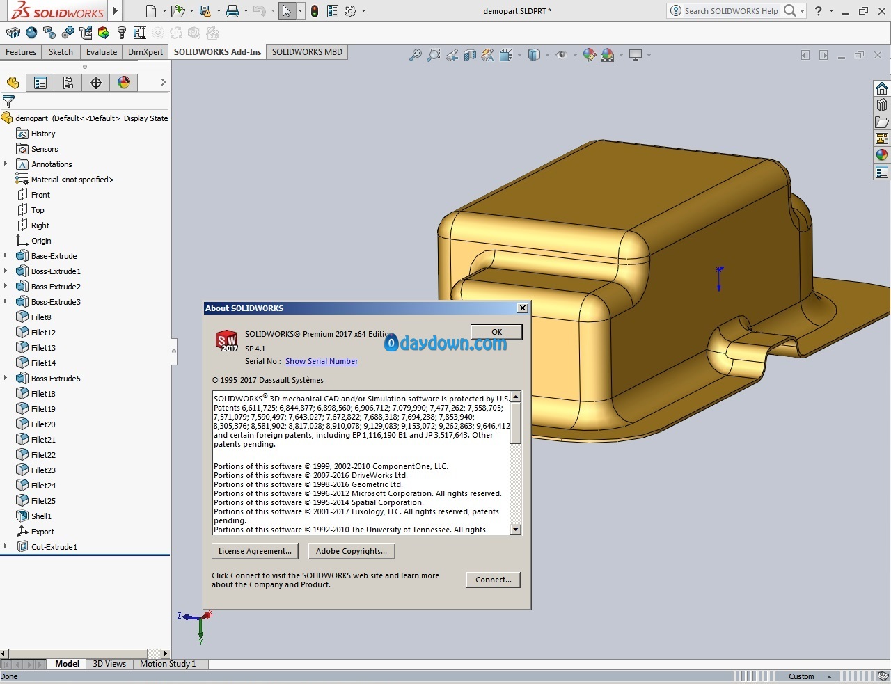891x684 pixels.
Task: Click the Section View icon
Action: [x=470, y=55]
